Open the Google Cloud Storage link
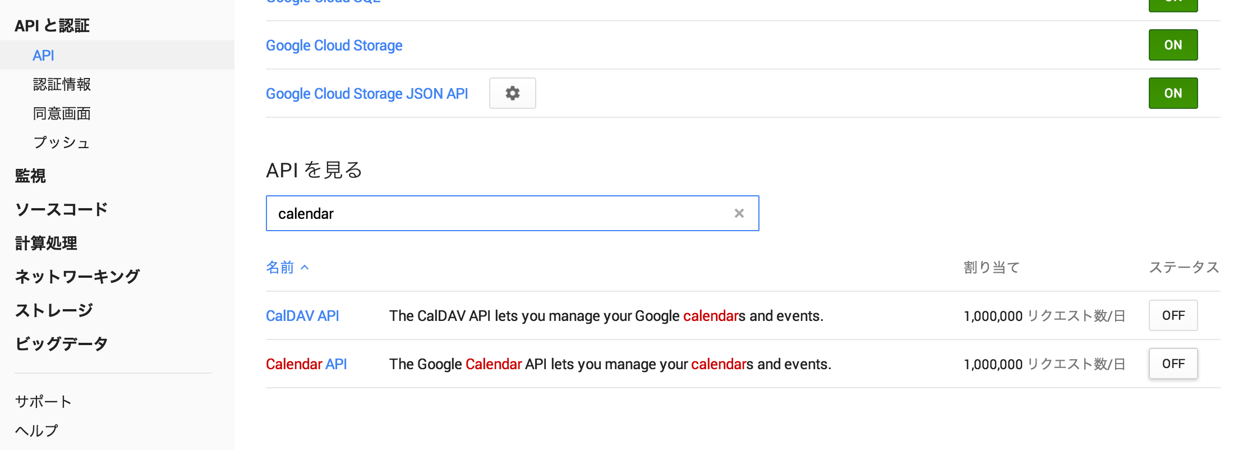The width and height of the screenshot is (1243, 450). click(x=334, y=45)
